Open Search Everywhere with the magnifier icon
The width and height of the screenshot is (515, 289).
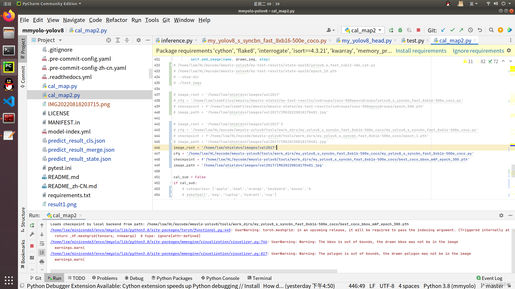pyautogui.click(x=491, y=30)
